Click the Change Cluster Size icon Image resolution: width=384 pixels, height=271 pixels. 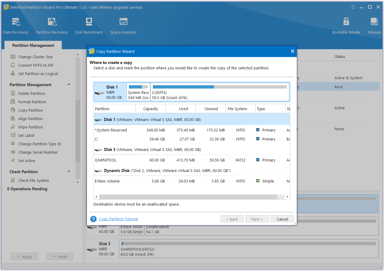tap(13, 57)
